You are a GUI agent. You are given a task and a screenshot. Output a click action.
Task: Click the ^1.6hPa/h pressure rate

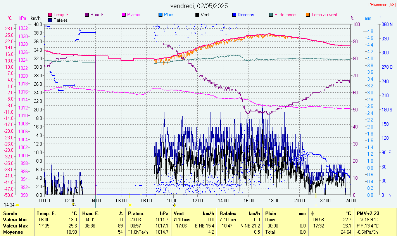pyautogui.click(x=138, y=232)
